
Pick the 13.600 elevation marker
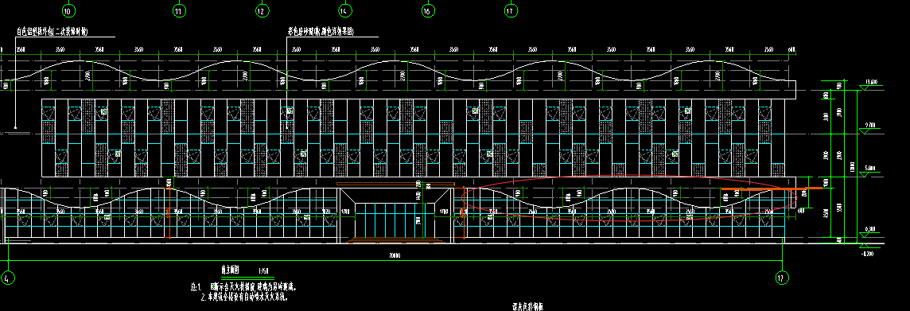tap(870, 85)
